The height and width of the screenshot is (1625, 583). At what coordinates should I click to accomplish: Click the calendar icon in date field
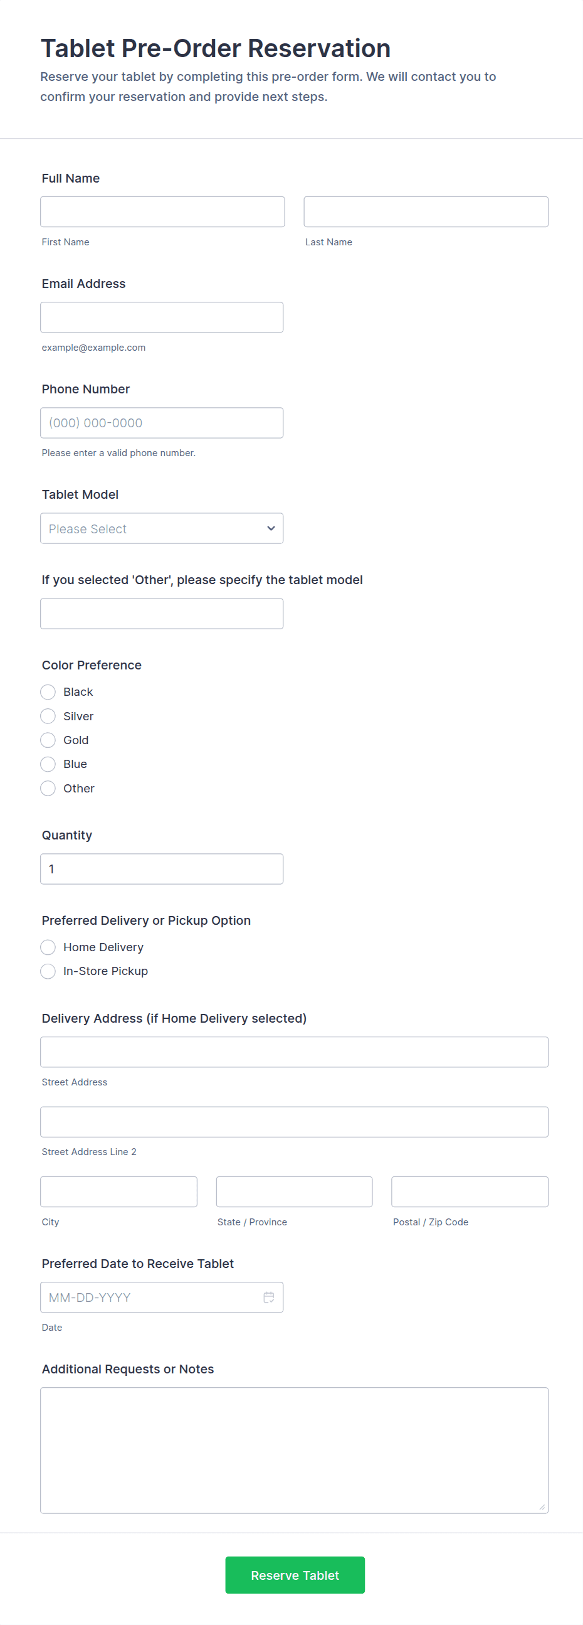pos(268,1297)
